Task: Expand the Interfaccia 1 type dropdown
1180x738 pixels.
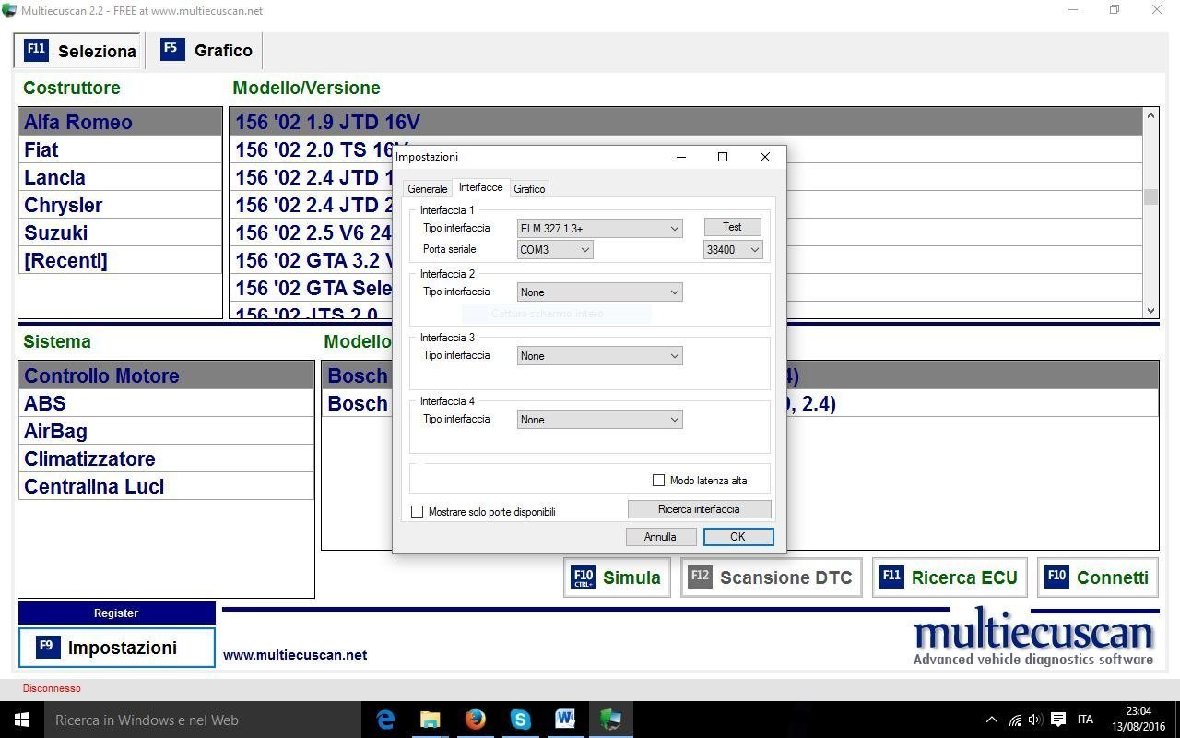Action: [x=599, y=229]
